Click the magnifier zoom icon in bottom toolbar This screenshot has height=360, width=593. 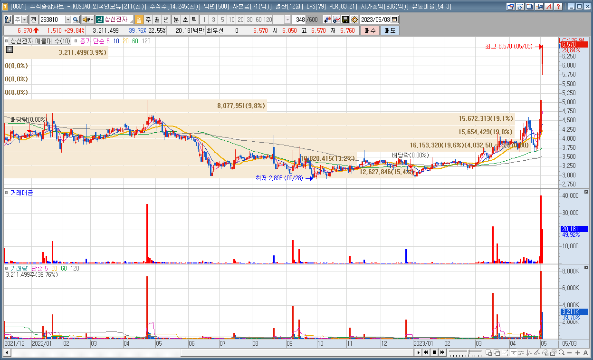coord(562,352)
